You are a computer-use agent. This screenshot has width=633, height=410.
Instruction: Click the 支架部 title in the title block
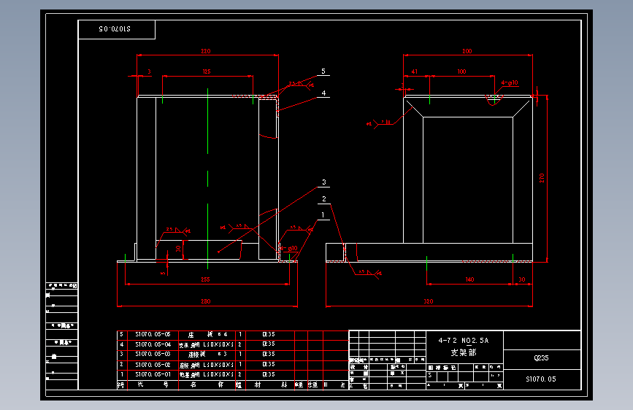pos(464,352)
